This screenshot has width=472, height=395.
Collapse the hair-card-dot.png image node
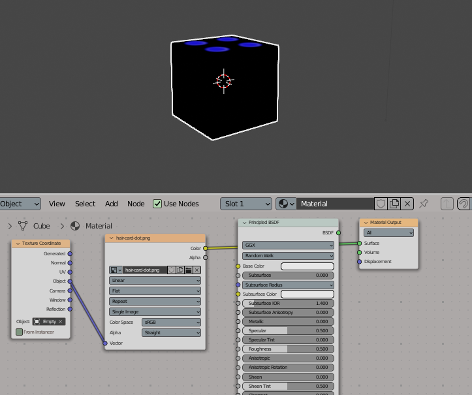tap(112, 238)
